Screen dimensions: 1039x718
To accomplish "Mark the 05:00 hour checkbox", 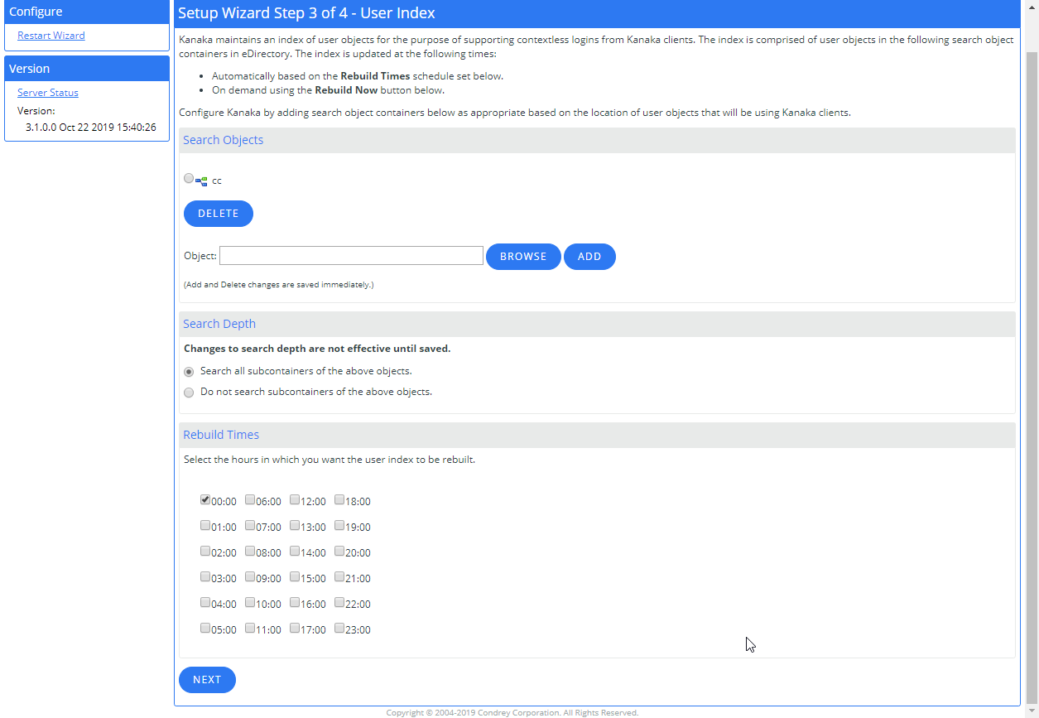I will click(205, 628).
